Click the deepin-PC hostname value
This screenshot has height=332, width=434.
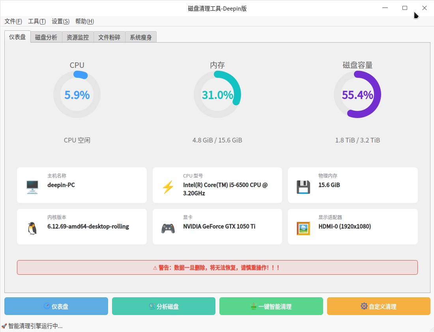click(x=61, y=185)
